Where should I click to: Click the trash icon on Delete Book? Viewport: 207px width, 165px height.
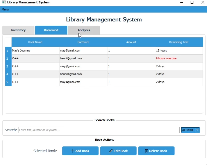147,151
